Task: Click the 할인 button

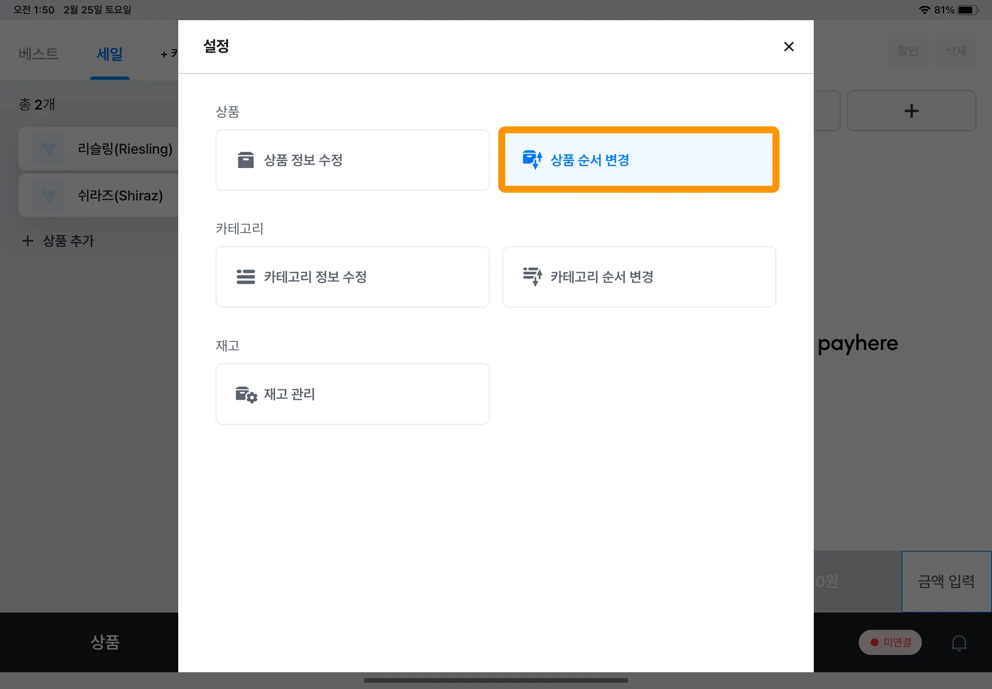Action: 907,51
